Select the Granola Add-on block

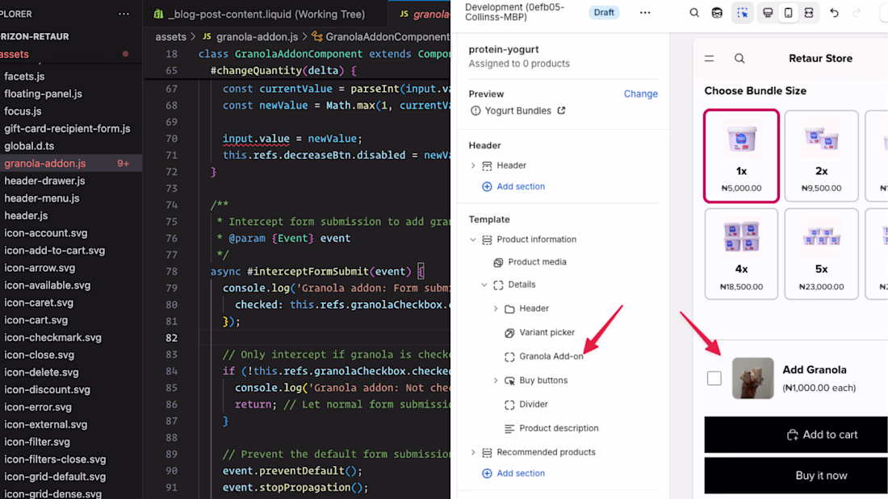pyautogui.click(x=551, y=356)
